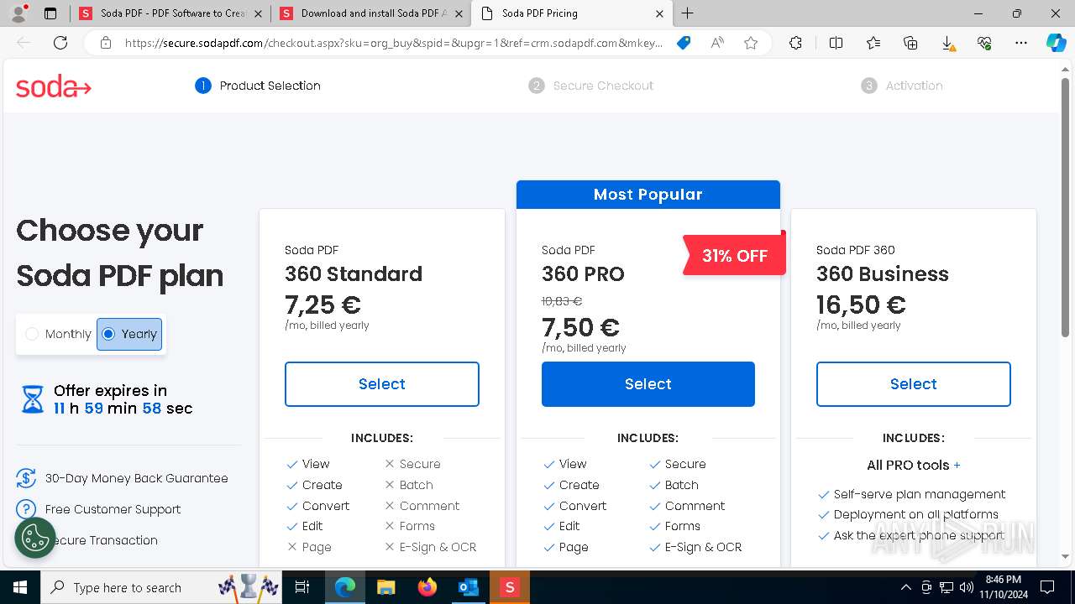1075x604 pixels.
Task: Click Product Selection step
Action: point(258,86)
